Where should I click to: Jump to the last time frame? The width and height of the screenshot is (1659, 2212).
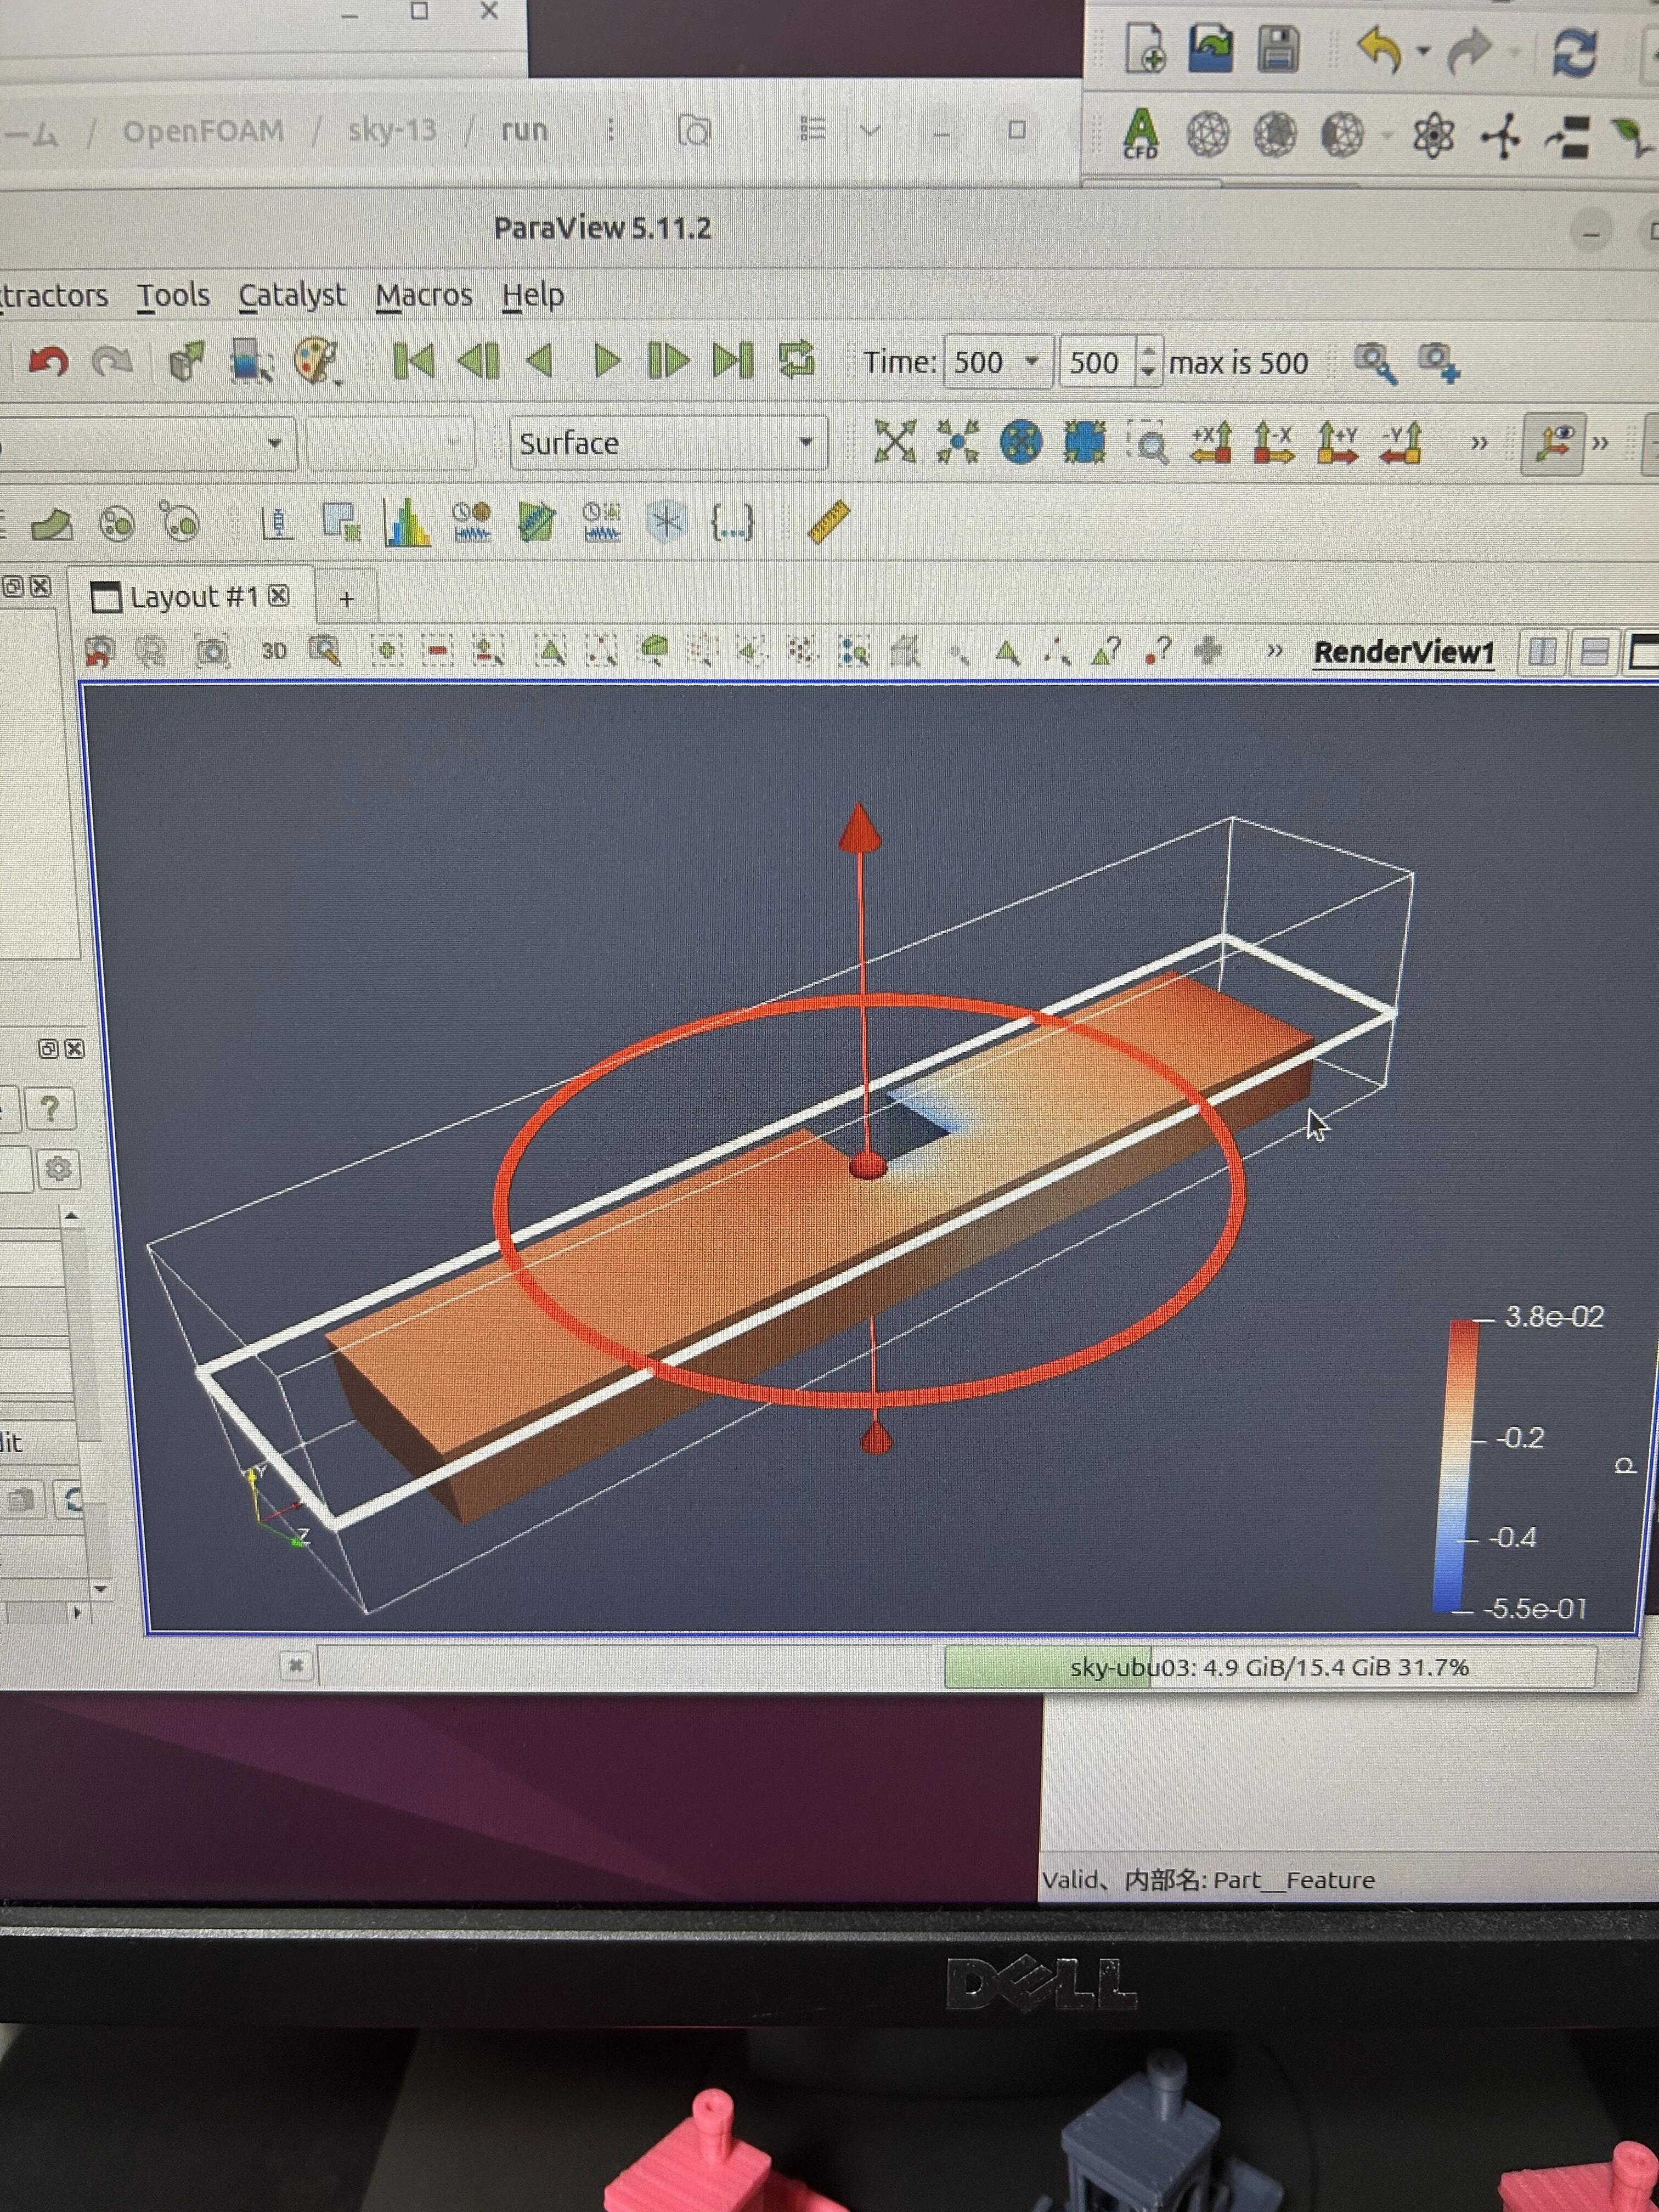(732, 361)
